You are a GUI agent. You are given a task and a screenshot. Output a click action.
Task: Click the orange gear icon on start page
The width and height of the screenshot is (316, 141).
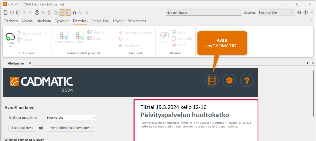(x=229, y=80)
